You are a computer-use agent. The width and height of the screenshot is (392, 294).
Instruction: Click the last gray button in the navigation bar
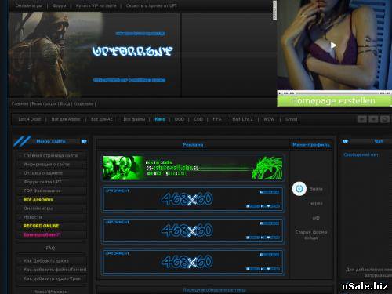tap(385, 119)
